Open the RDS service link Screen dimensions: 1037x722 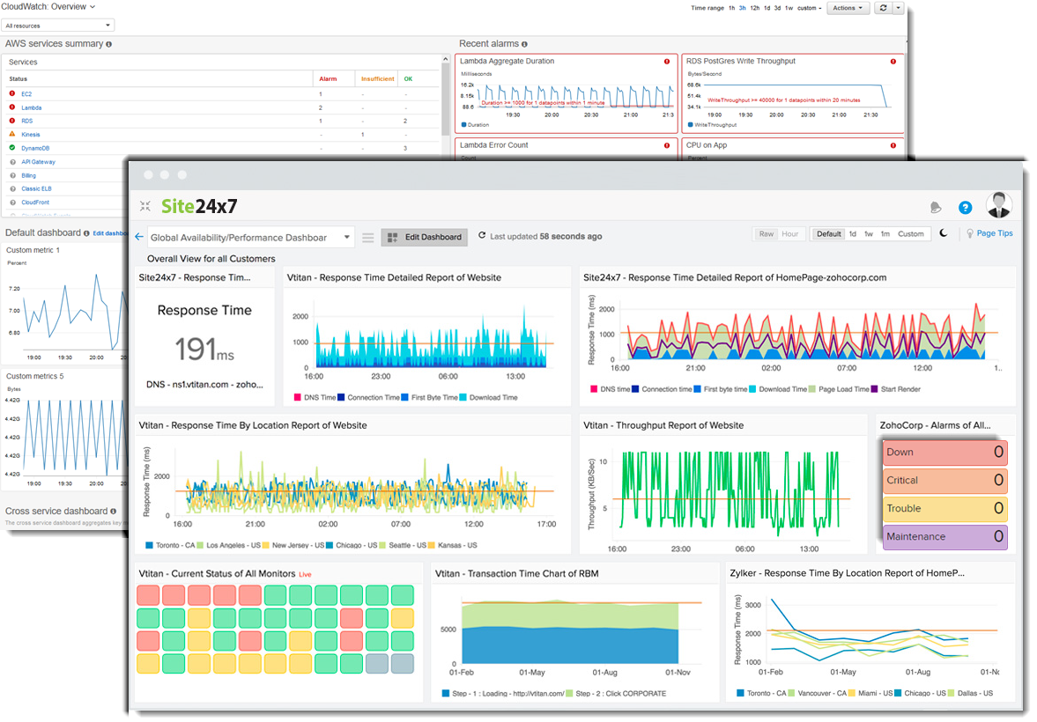click(x=26, y=121)
